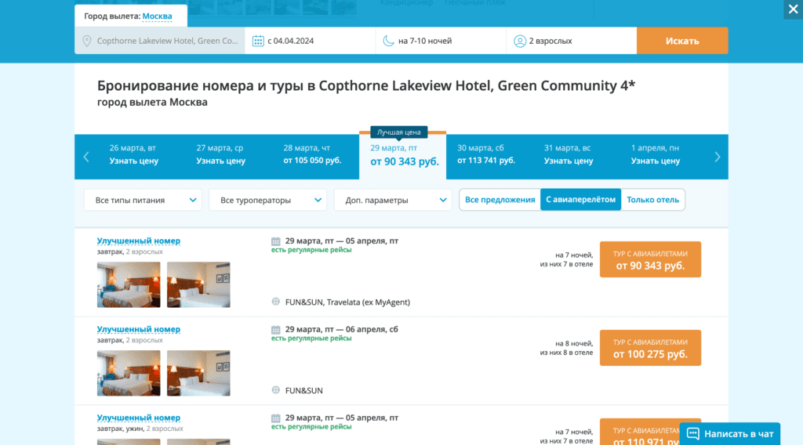Viewport: 803px width, 445px height.
Task: Show earlier dates with the left arrow
Action: coord(86,157)
